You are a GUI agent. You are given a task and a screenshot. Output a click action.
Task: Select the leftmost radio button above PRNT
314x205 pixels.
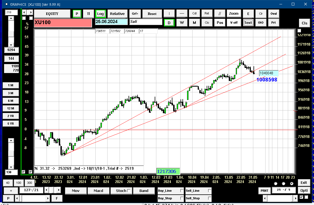[276, 184]
